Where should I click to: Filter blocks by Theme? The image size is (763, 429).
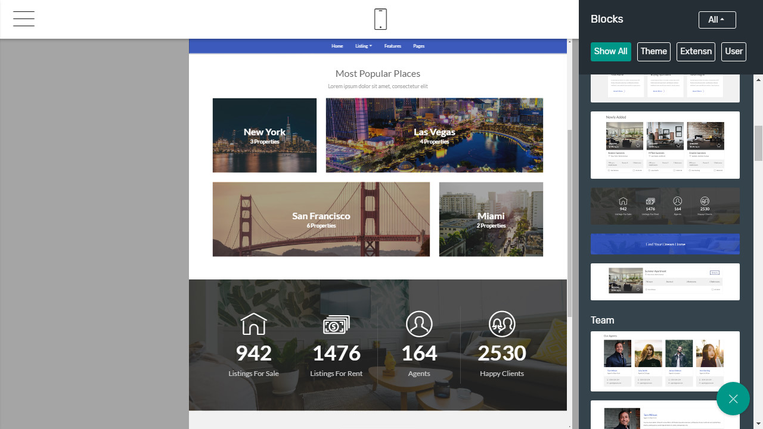(653, 51)
